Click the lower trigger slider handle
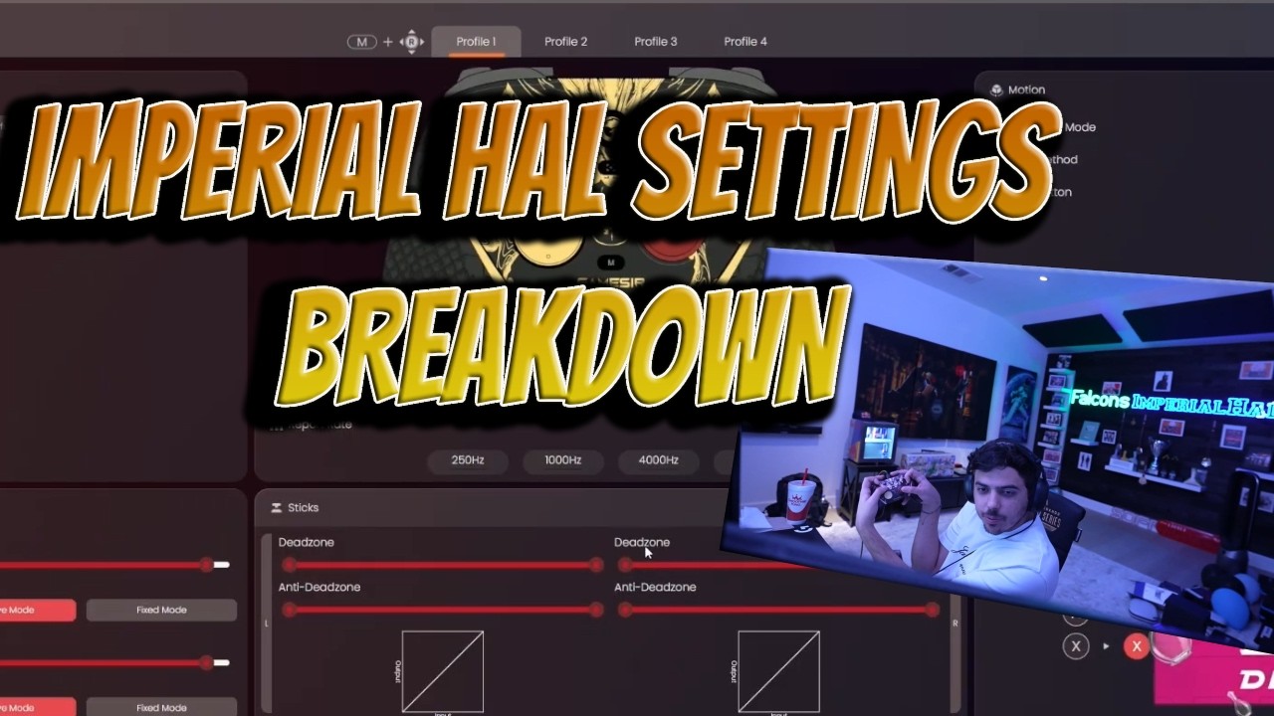Image resolution: width=1274 pixels, height=716 pixels. click(206, 662)
